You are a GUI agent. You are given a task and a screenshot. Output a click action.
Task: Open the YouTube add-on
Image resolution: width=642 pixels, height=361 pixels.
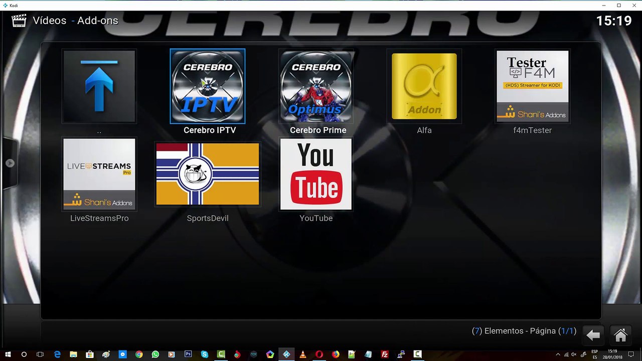pos(316,174)
